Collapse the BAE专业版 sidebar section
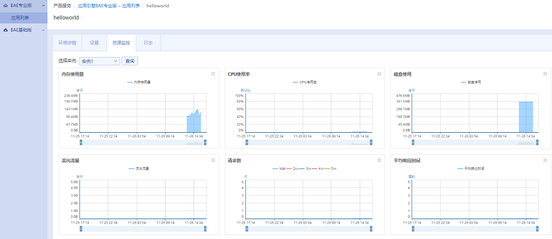 click(x=43, y=6)
